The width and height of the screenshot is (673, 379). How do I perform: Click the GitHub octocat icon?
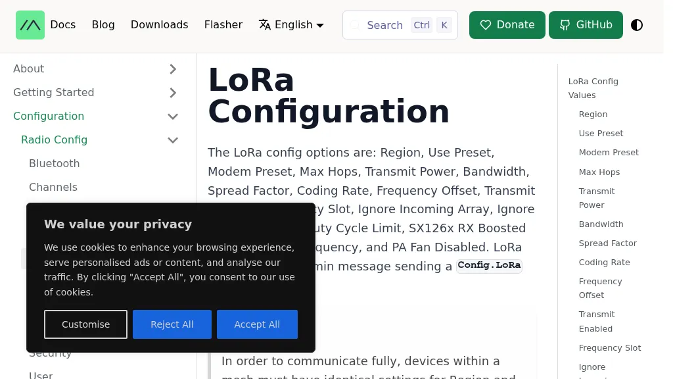tap(565, 25)
